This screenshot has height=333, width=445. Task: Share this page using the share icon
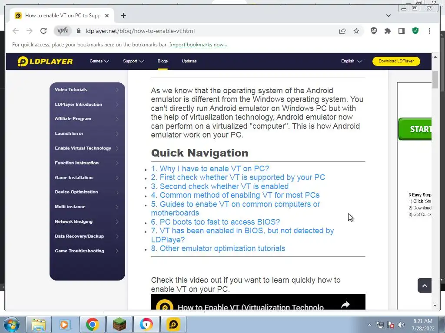[342, 31]
